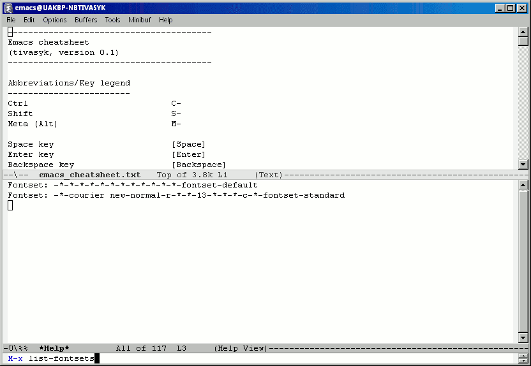Screen dimensions: 531x366
Task: Open the Options menu
Action: coord(54,20)
